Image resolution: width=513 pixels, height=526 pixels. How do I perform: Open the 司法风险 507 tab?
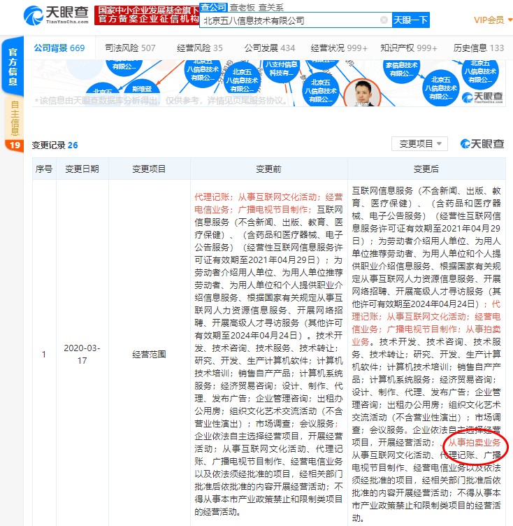pyautogui.click(x=130, y=48)
